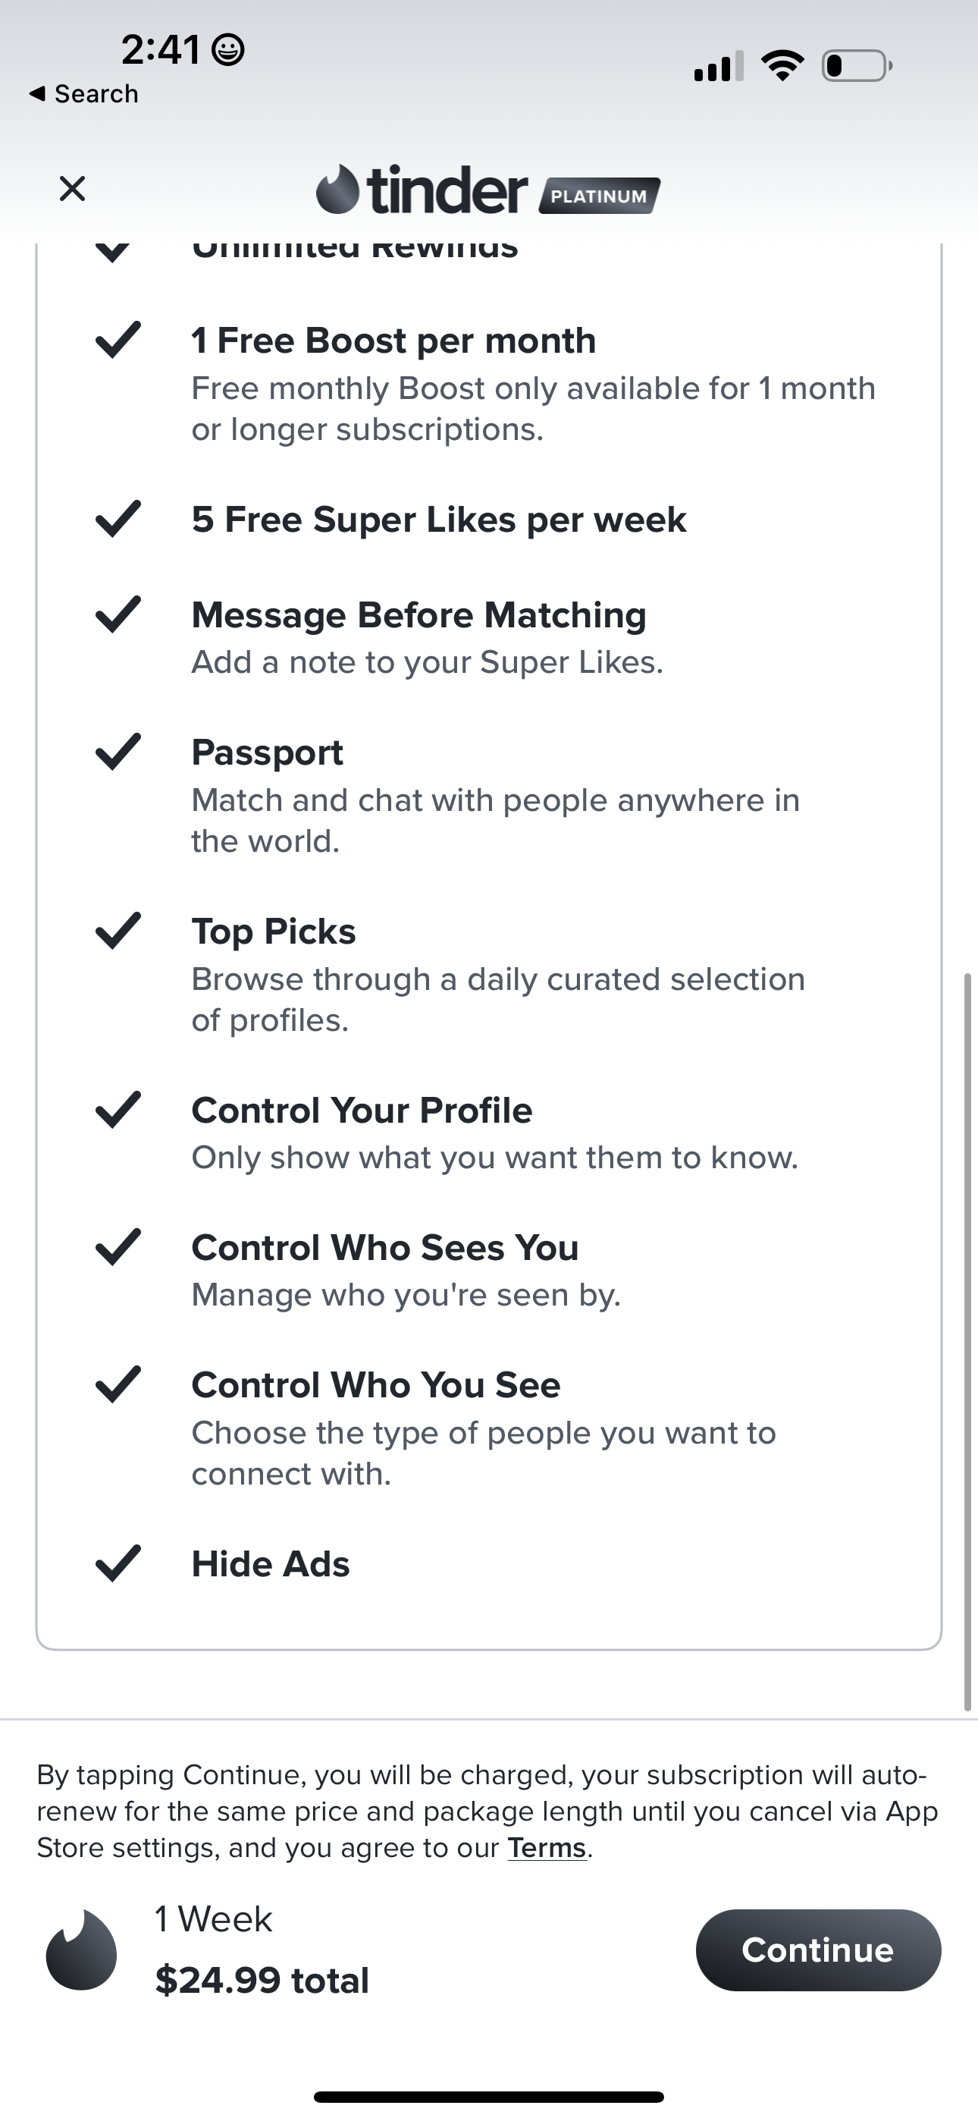The width and height of the screenshot is (978, 2121).
Task: Click the vertical scrollbar on the right
Action: coord(968,1342)
